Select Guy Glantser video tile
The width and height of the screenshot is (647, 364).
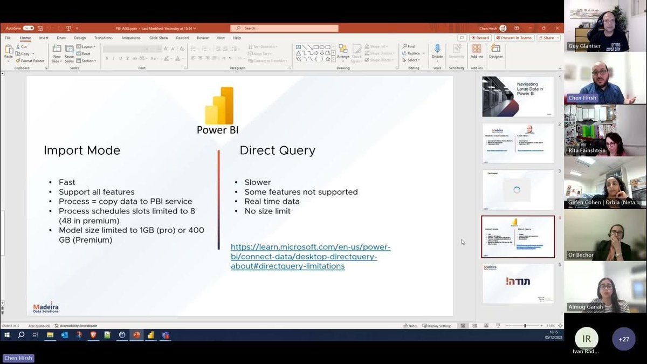pyautogui.click(x=605, y=26)
